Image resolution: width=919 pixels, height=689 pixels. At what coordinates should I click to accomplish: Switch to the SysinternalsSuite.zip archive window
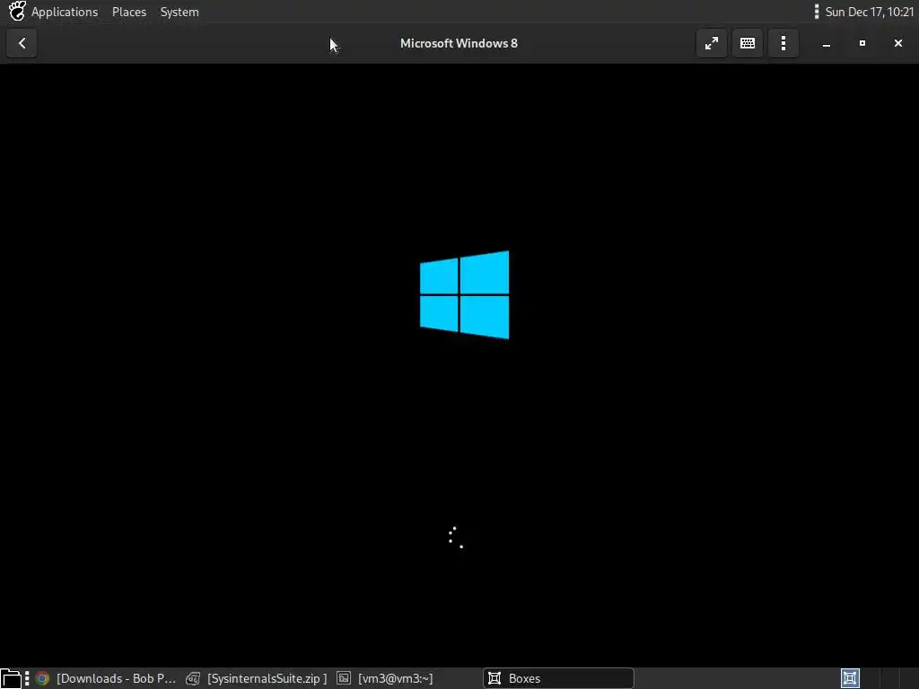(x=257, y=678)
